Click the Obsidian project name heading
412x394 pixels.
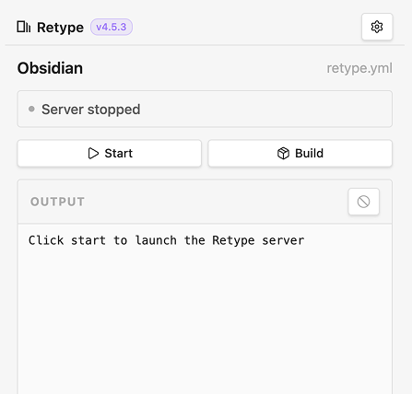[50, 68]
